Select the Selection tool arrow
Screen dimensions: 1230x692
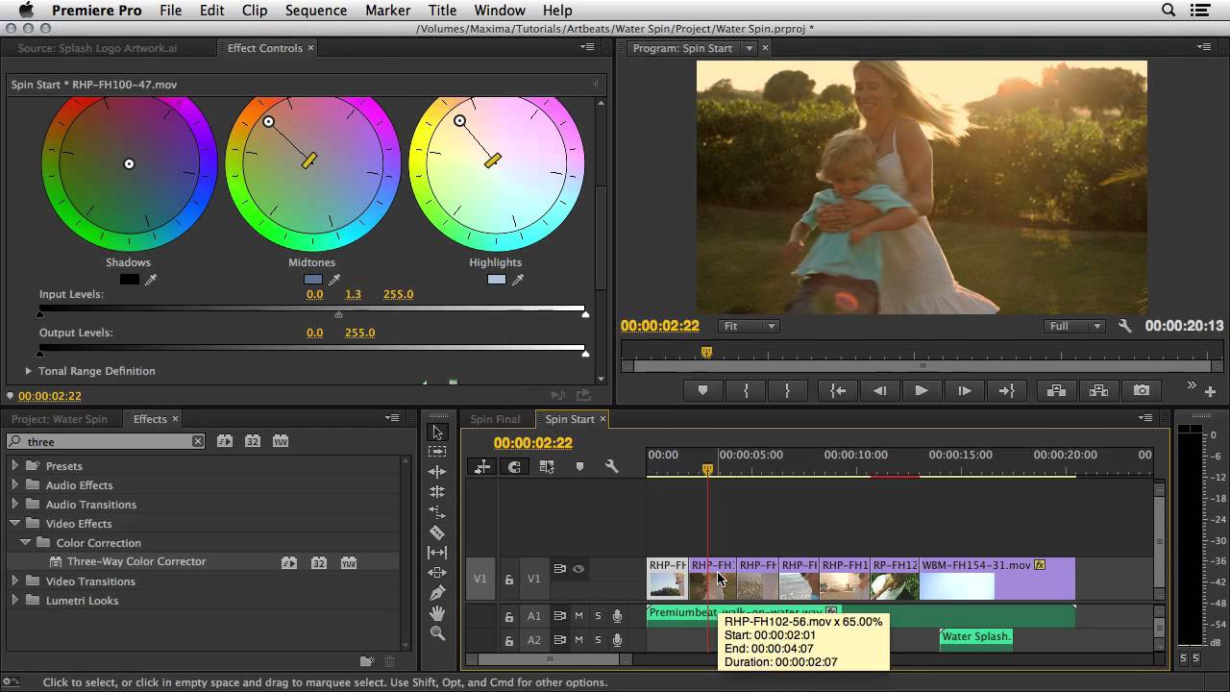(x=437, y=432)
